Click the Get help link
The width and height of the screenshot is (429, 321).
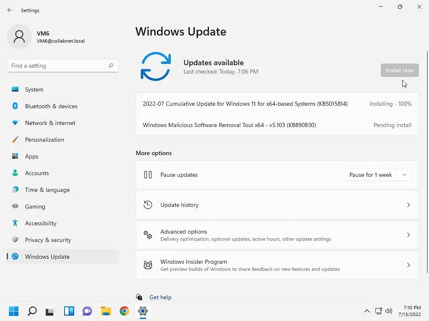pyautogui.click(x=160, y=297)
